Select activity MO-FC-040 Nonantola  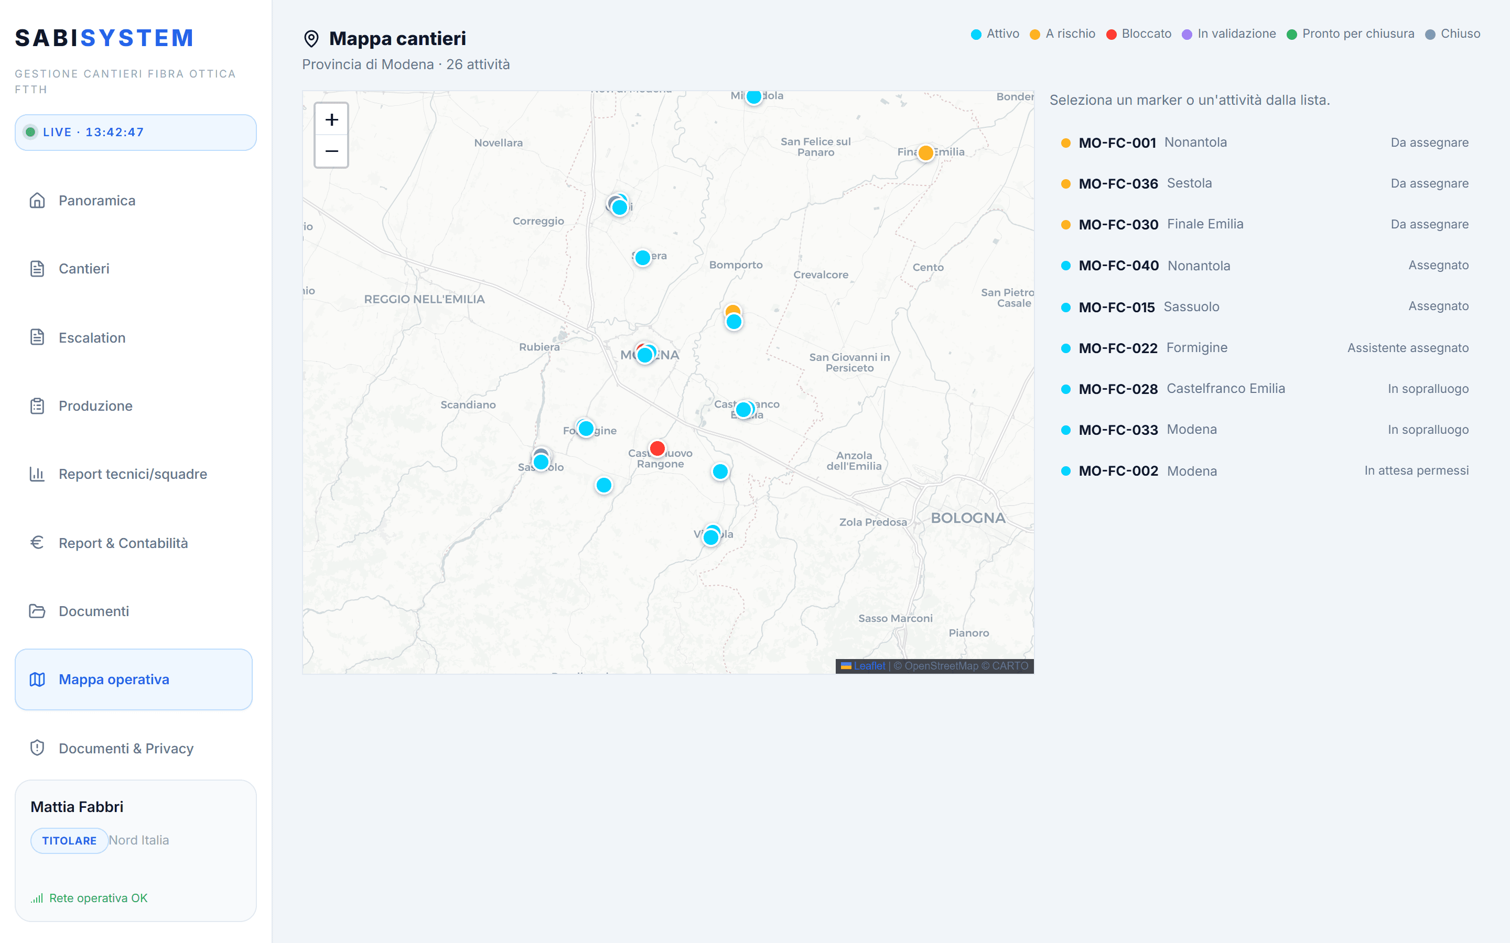[1265, 266]
